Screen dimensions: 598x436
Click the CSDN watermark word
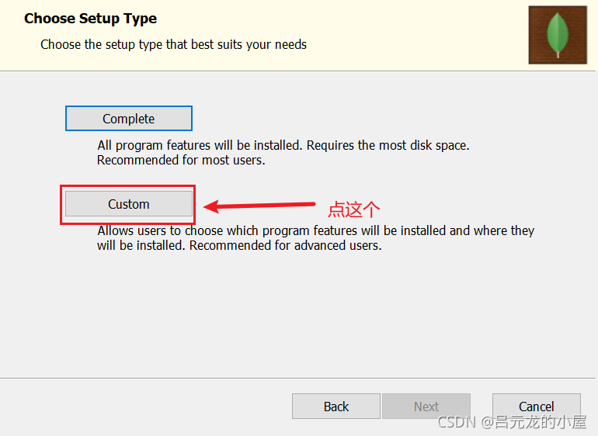[456, 422]
